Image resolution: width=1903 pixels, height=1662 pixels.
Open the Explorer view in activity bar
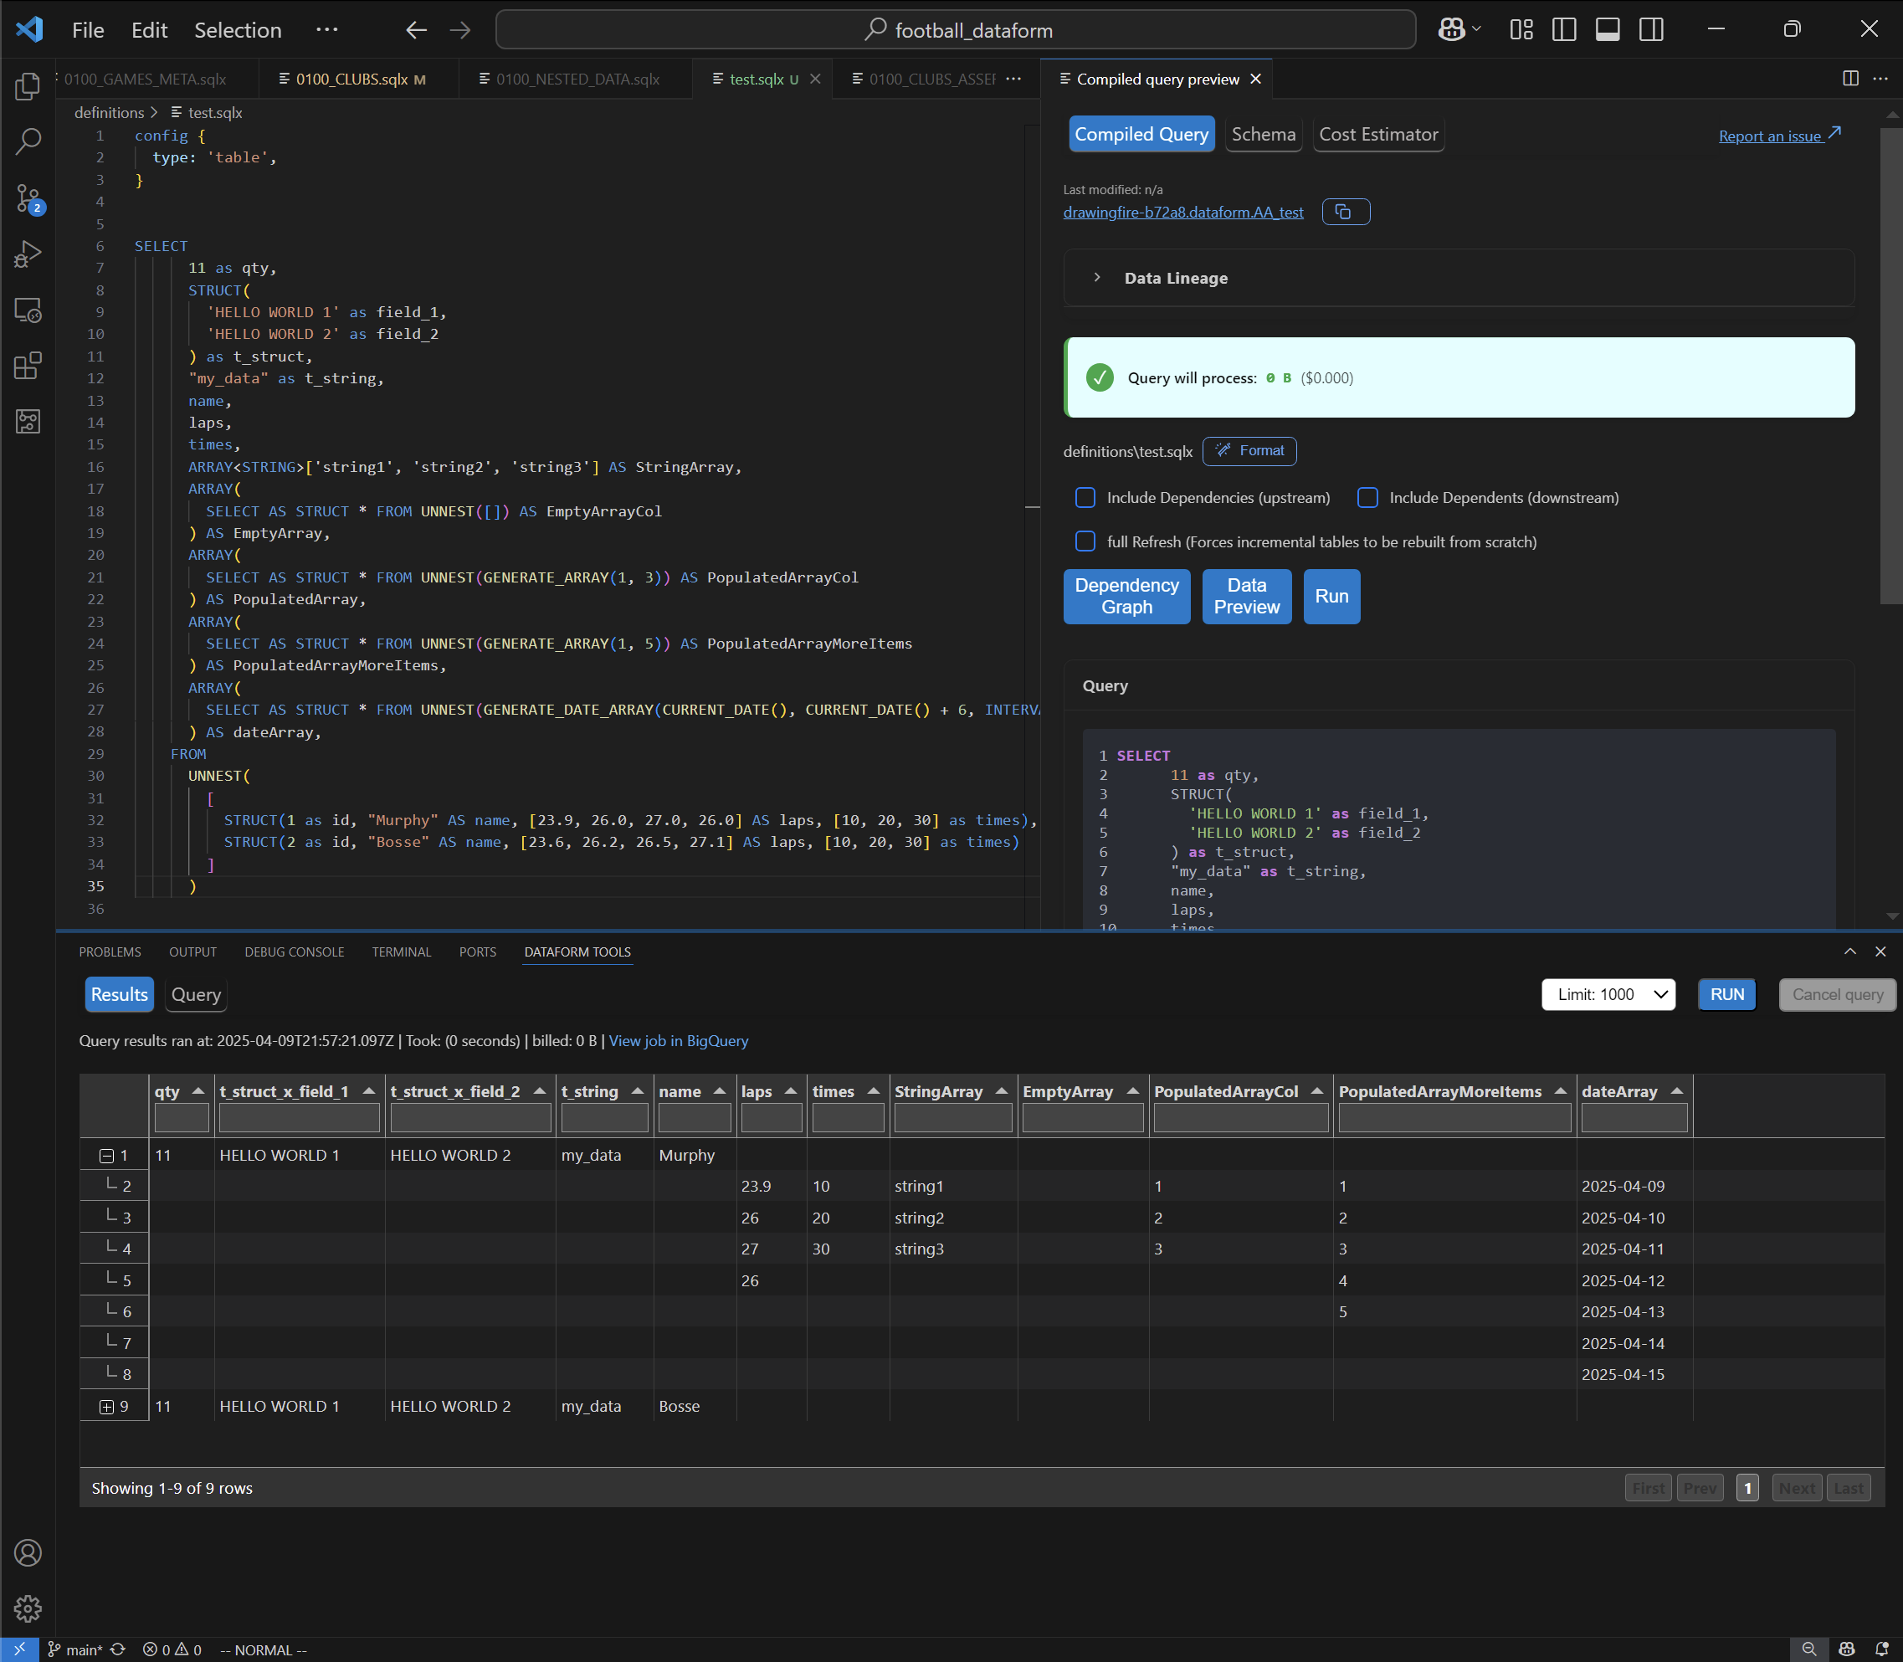28,86
